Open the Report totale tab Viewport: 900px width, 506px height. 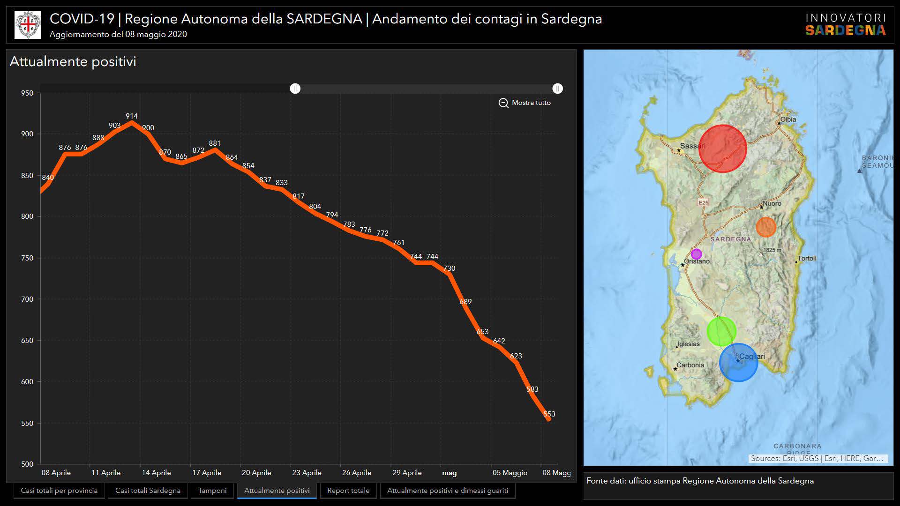pyautogui.click(x=348, y=491)
